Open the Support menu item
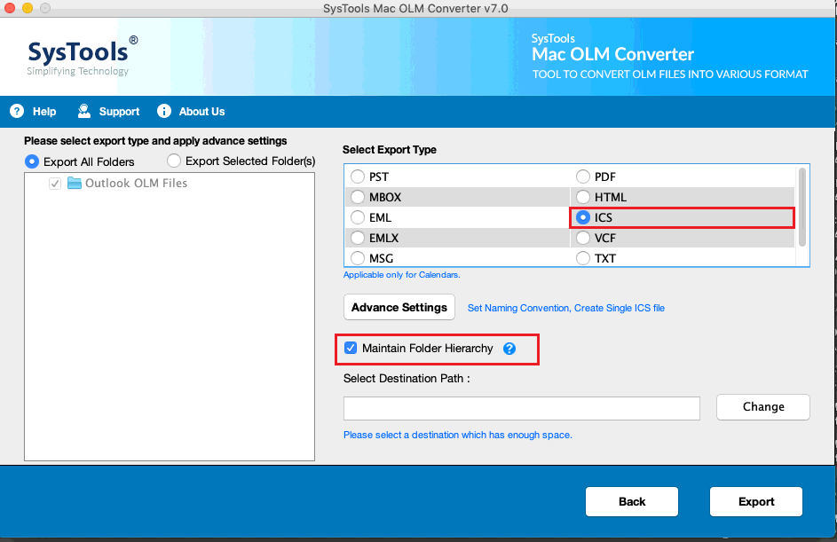 coord(116,111)
